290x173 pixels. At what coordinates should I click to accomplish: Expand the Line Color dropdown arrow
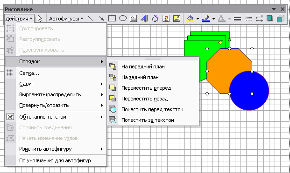click(x=213, y=19)
